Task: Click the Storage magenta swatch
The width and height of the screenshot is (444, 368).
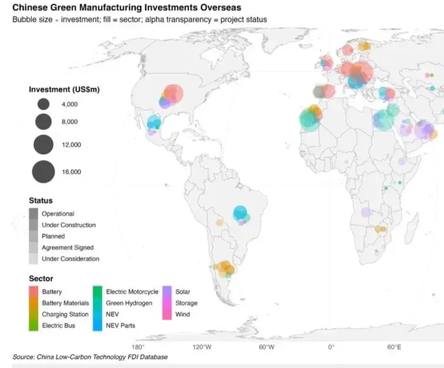Action: [x=167, y=303]
